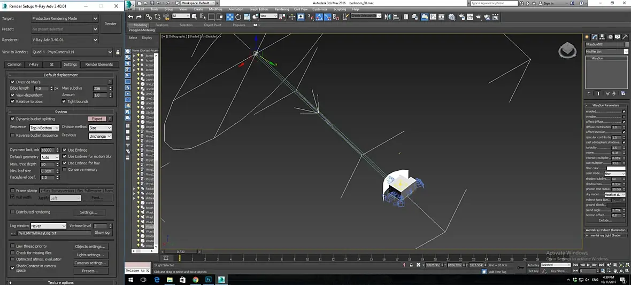This screenshot has width=631, height=285.
Task: Activate the Rotate transform tool
Action: click(237, 17)
